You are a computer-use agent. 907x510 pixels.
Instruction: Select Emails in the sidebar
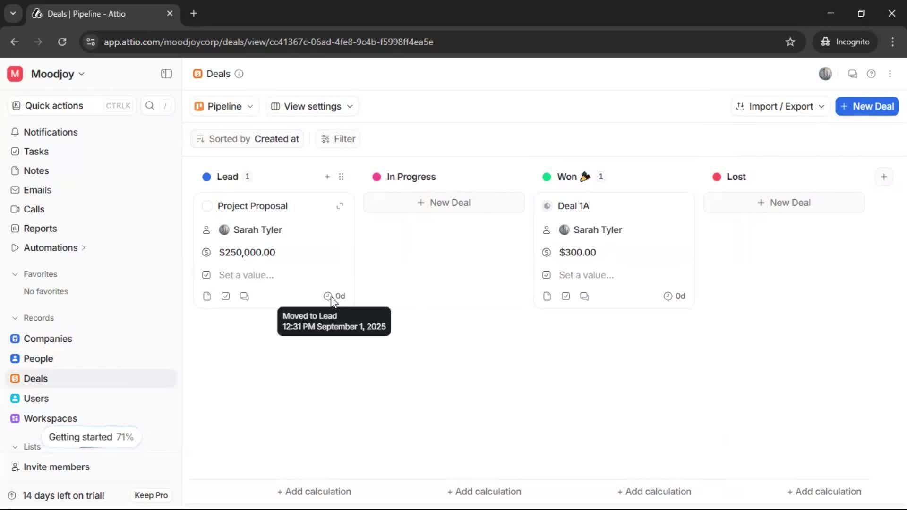tap(37, 190)
